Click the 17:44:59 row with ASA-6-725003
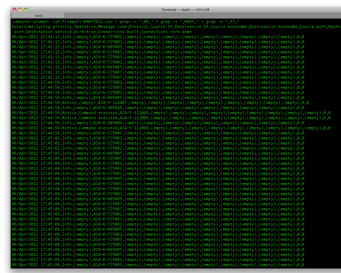The width and height of the screenshot is (341, 273). click(x=158, y=87)
